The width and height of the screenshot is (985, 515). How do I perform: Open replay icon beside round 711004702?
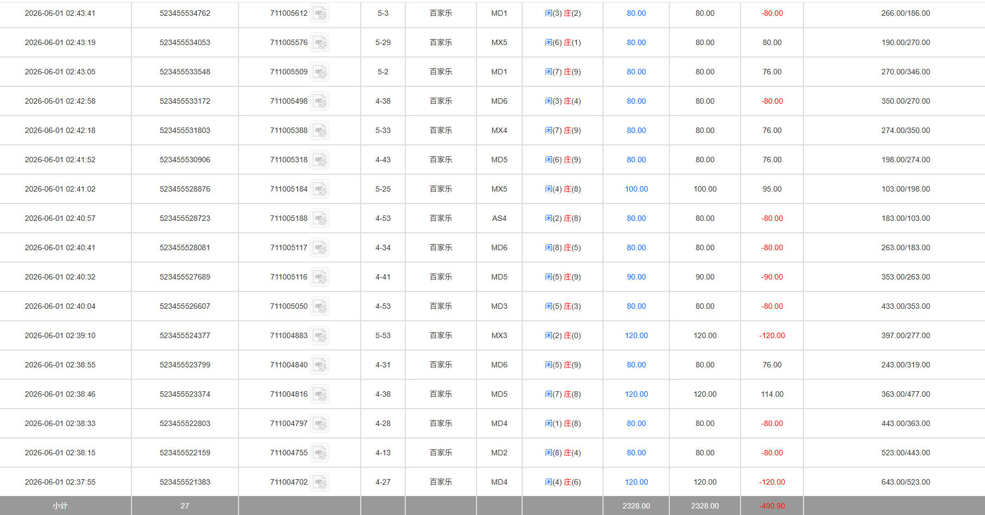[319, 482]
